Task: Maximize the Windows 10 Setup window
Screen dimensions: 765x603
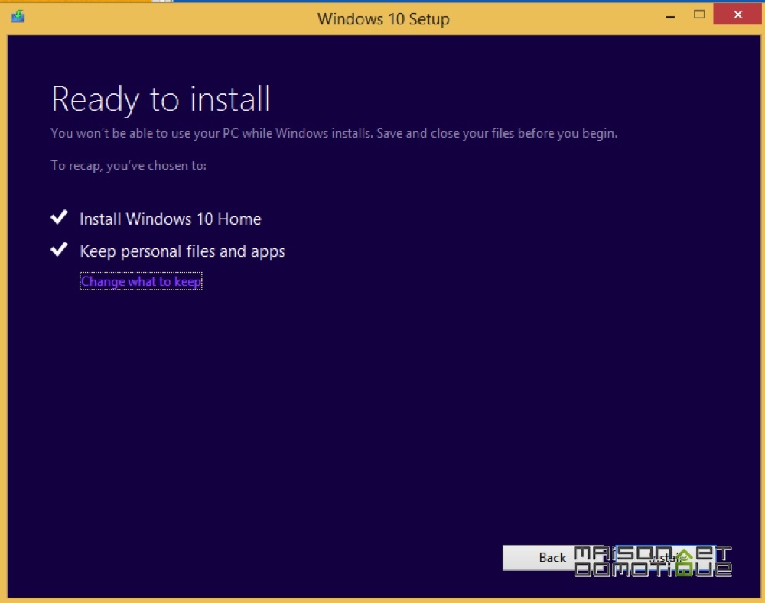Action: (x=699, y=15)
